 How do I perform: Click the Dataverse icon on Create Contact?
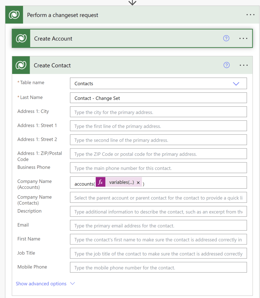coord(21,65)
